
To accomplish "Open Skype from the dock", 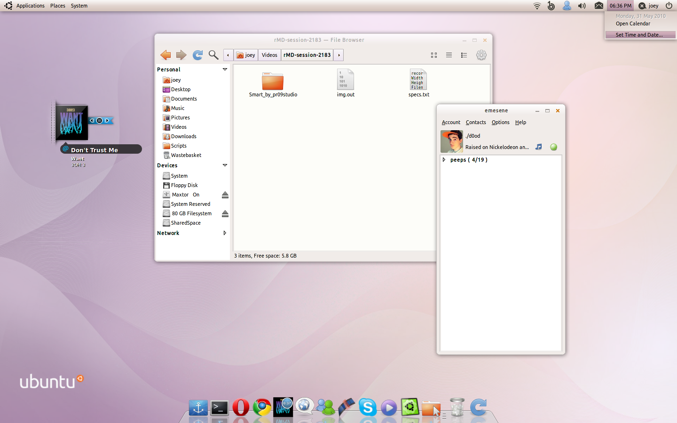I will [x=368, y=407].
